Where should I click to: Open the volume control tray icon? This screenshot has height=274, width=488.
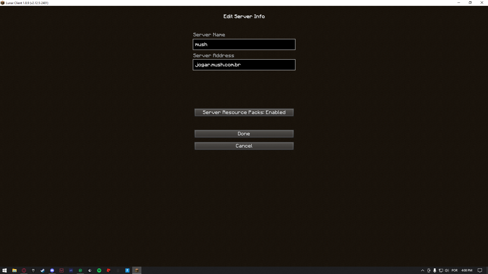tap(447, 270)
